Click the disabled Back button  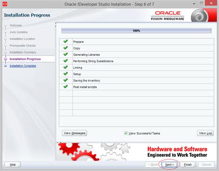click(x=153, y=165)
